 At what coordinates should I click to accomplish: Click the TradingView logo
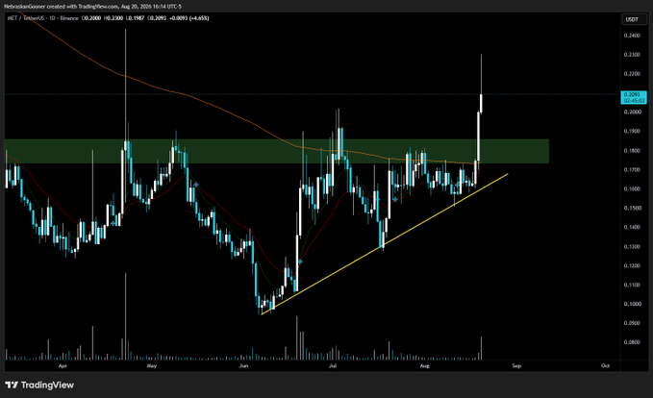(39, 385)
